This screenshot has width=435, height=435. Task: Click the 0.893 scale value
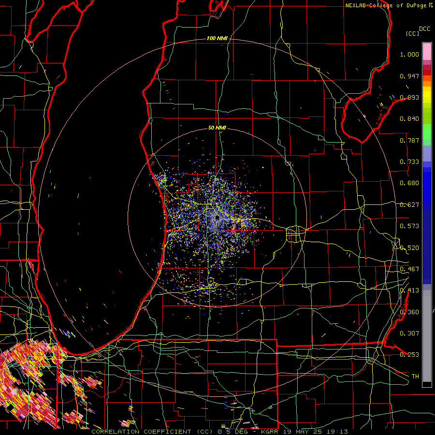[409, 97]
